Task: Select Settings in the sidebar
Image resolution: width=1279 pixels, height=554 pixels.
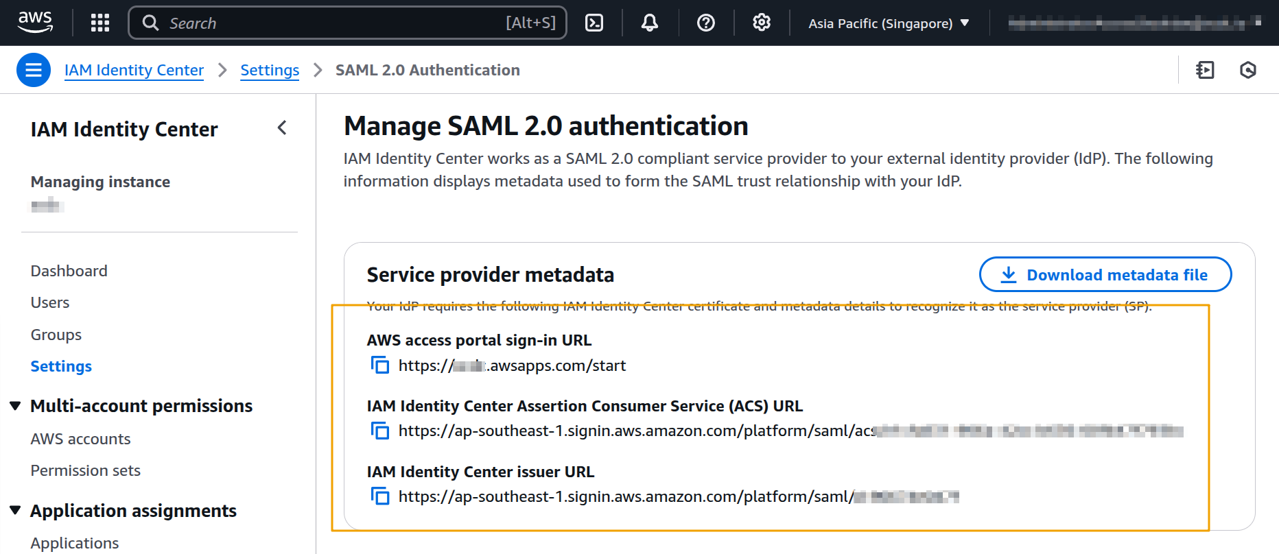Action: coord(61,366)
